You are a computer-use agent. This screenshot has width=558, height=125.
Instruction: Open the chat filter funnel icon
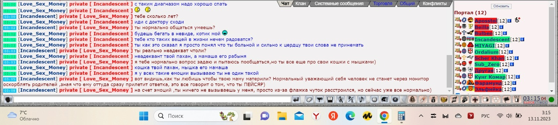click(319, 100)
